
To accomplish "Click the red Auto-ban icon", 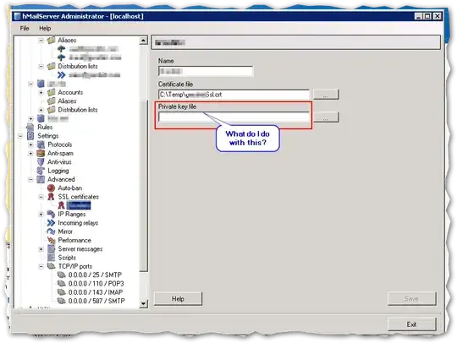I will [51, 188].
